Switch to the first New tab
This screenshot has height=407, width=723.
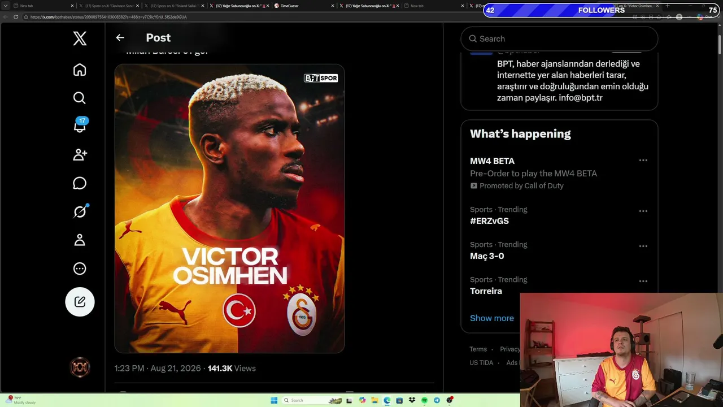pyautogui.click(x=43, y=6)
